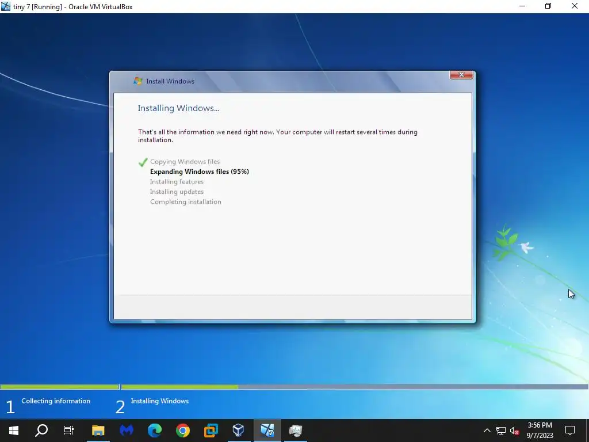Click the Collecting information progress bar
This screenshot has height=442, width=589.
point(60,387)
